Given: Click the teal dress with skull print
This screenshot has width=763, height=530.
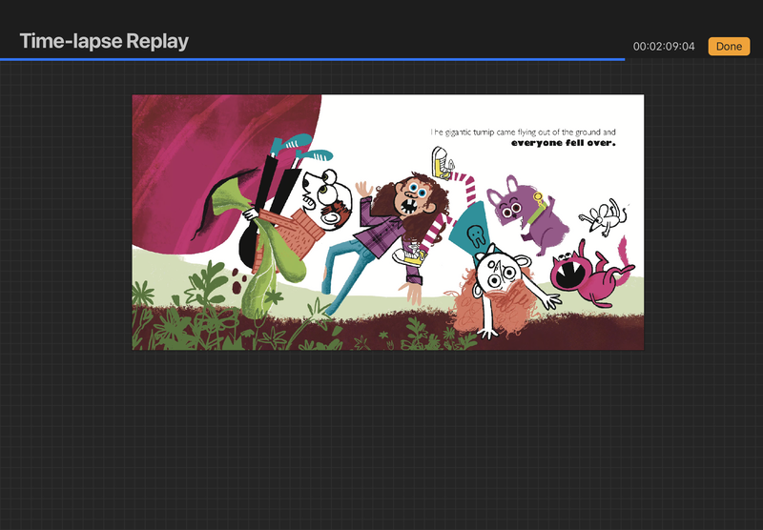Looking at the screenshot, I should pos(474,229).
